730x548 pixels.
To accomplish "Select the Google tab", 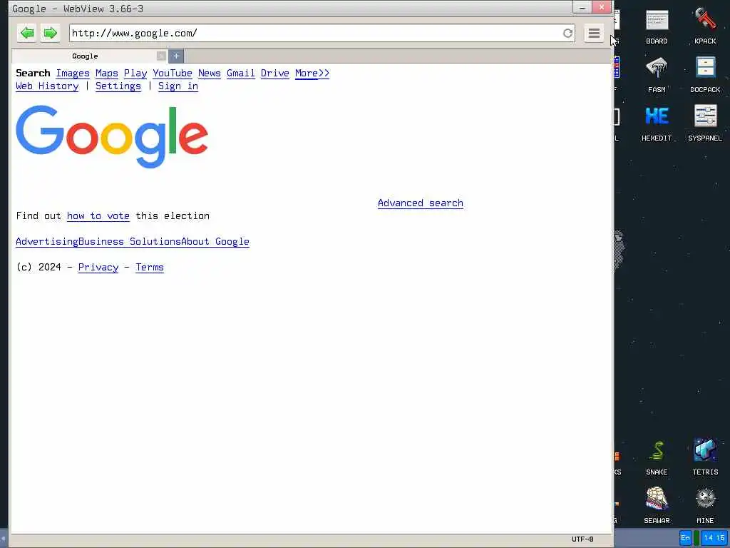I will click(85, 56).
